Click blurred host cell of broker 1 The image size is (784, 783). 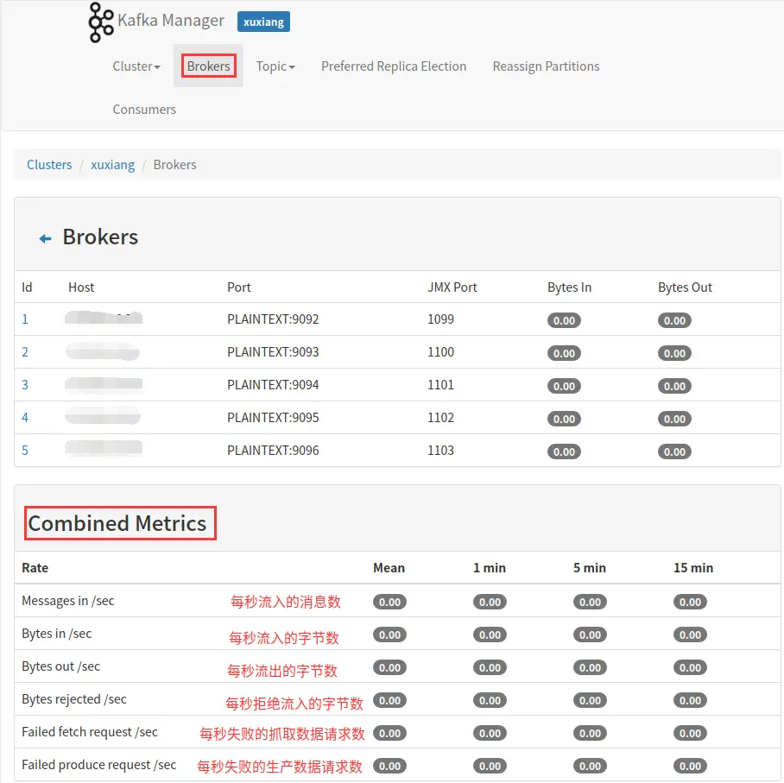104,318
